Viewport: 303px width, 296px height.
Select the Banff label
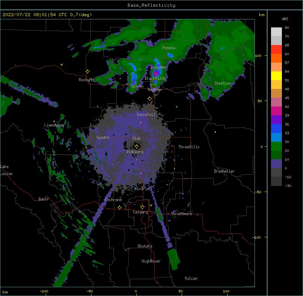[44, 199]
